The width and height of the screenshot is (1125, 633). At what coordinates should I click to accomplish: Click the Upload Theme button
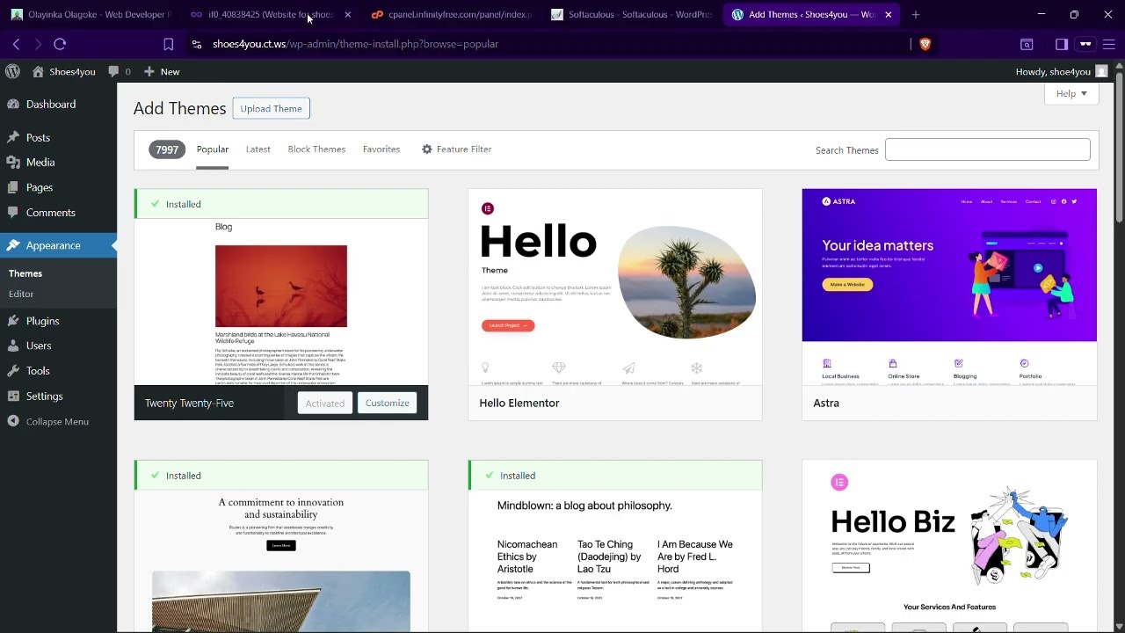point(271,108)
